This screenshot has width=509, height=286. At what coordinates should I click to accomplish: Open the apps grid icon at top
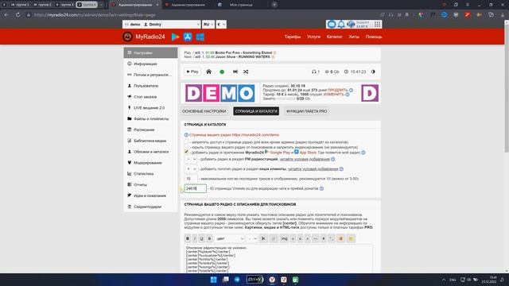pos(377,25)
